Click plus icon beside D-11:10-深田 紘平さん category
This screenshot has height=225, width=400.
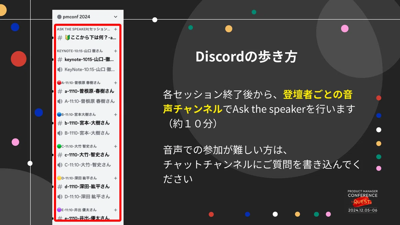(115, 178)
